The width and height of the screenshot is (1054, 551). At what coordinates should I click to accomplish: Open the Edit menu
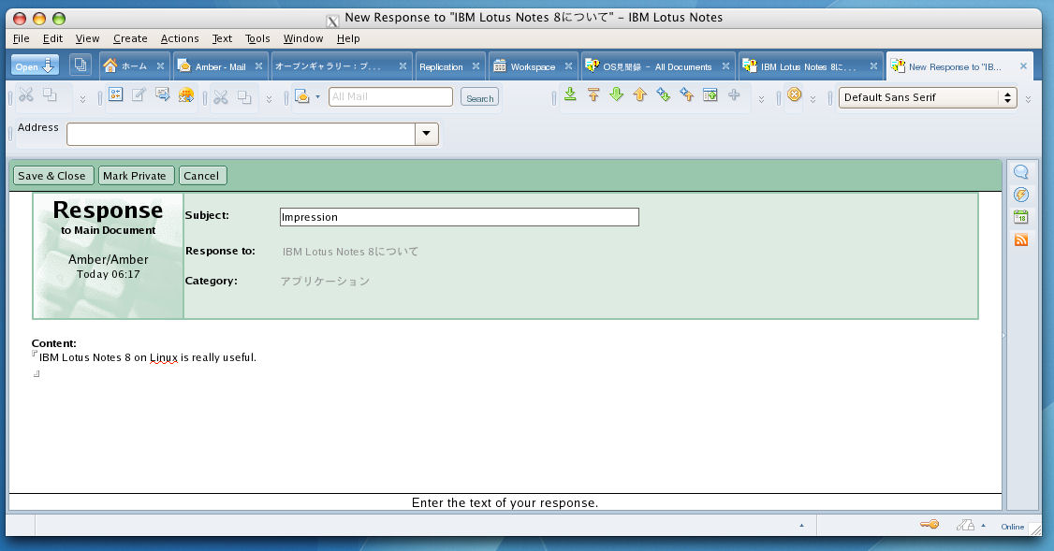point(52,38)
